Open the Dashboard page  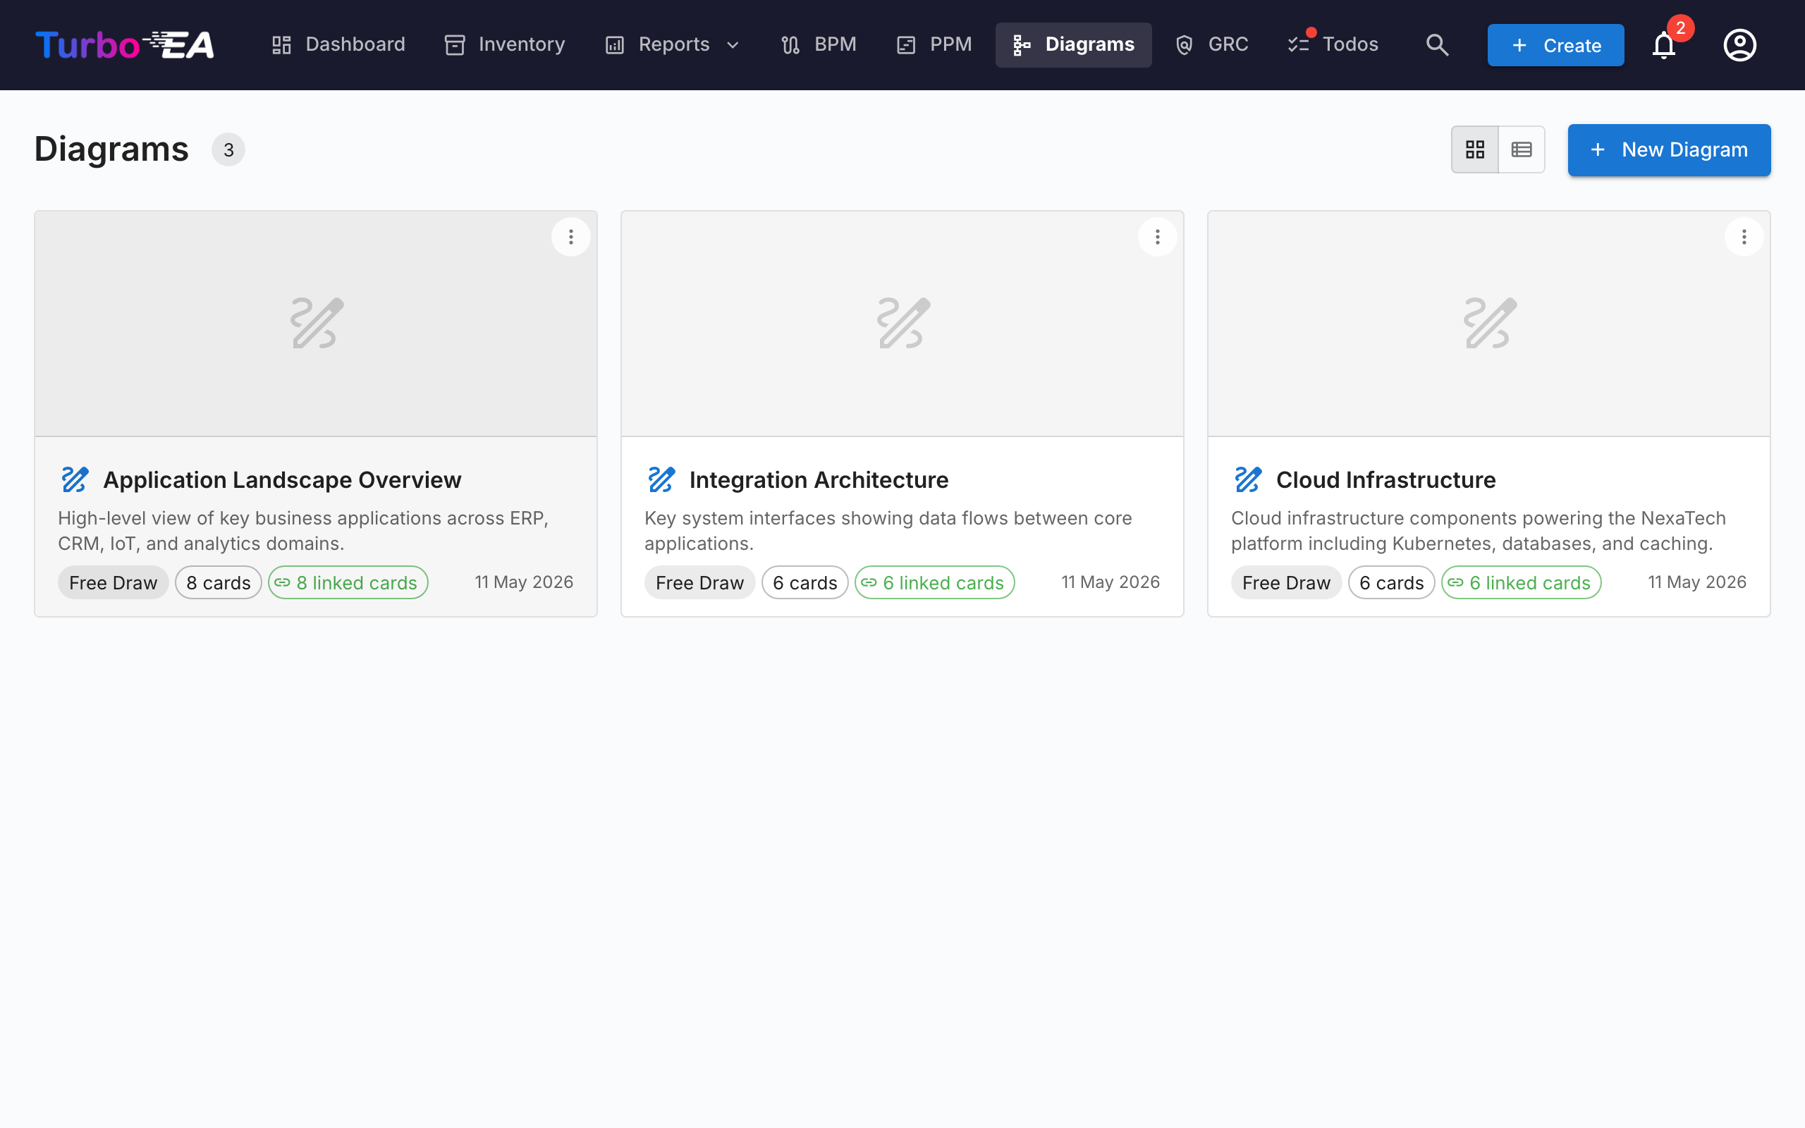[338, 44]
